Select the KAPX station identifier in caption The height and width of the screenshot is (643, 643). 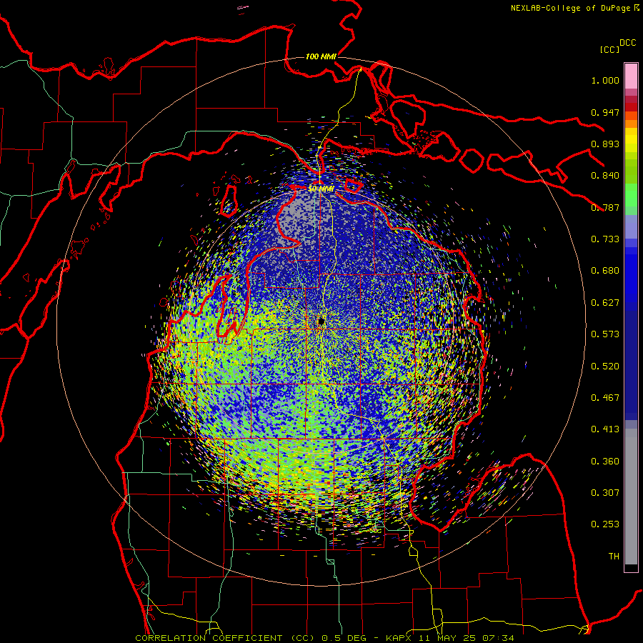coord(400,638)
